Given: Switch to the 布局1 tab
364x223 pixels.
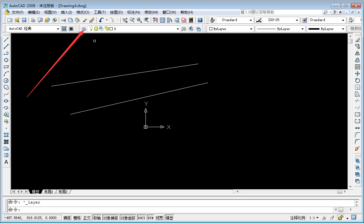Looking at the screenshot, I should tap(48, 191).
